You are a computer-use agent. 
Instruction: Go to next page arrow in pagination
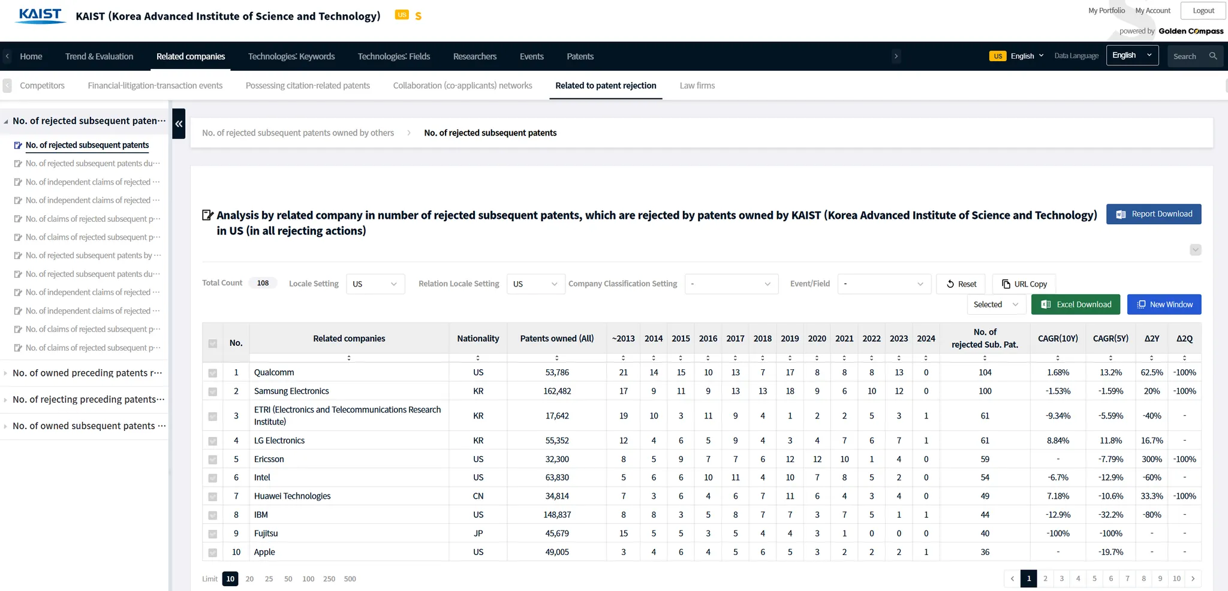click(x=1193, y=578)
